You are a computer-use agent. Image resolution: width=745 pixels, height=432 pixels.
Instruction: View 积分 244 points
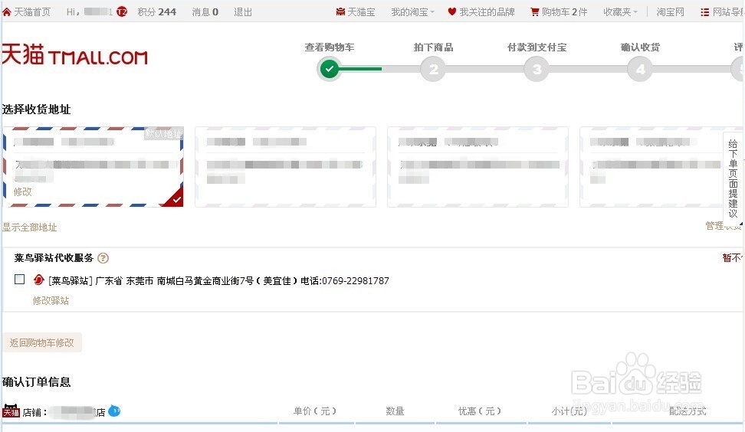click(157, 11)
